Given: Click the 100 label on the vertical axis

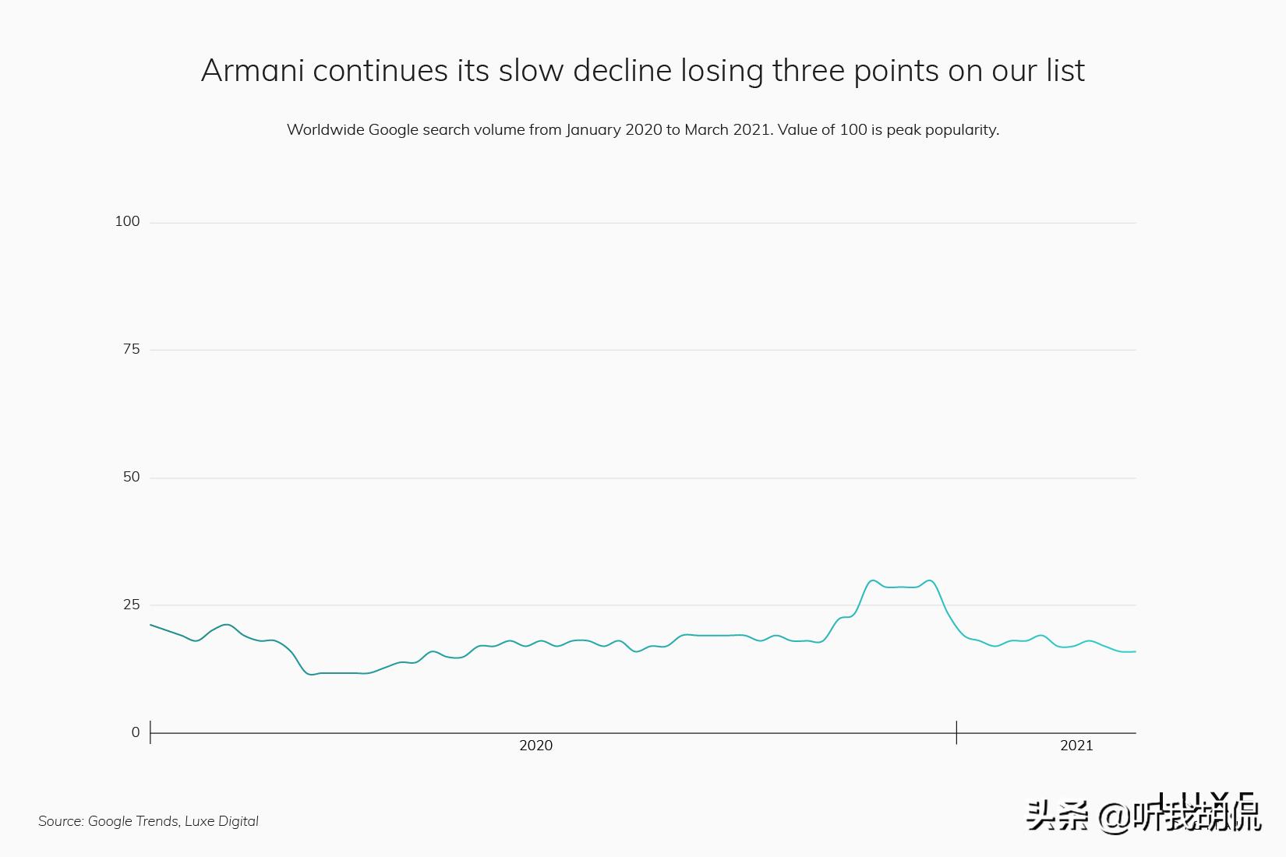Looking at the screenshot, I should (x=127, y=222).
